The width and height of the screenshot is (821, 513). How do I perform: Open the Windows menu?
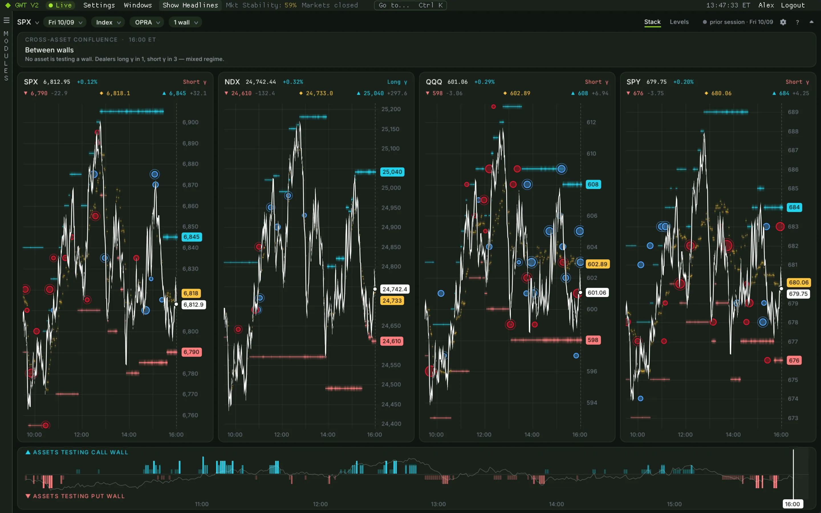[x=138, y=5]
